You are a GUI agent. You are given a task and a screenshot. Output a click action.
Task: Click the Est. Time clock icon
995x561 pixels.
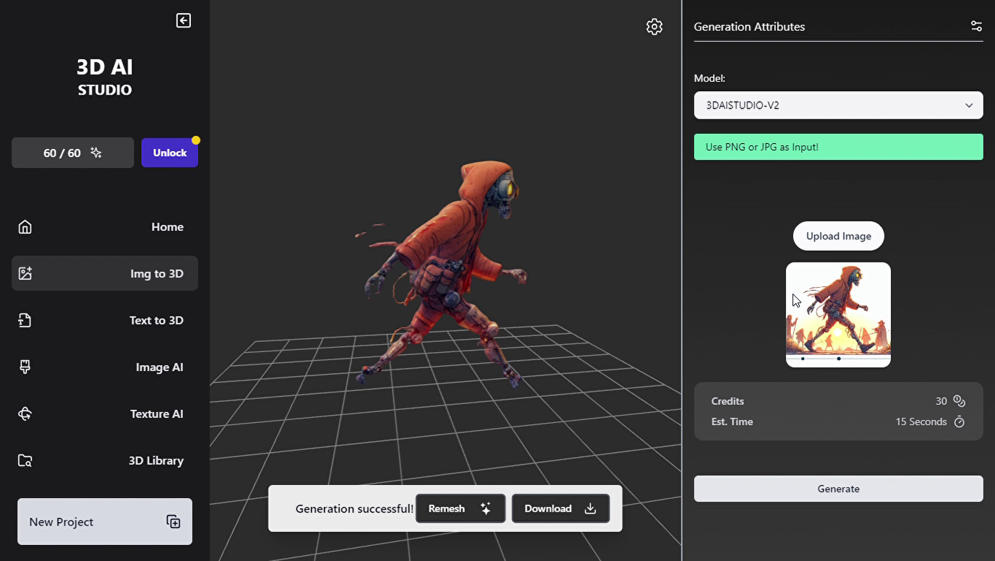(960, 421)
